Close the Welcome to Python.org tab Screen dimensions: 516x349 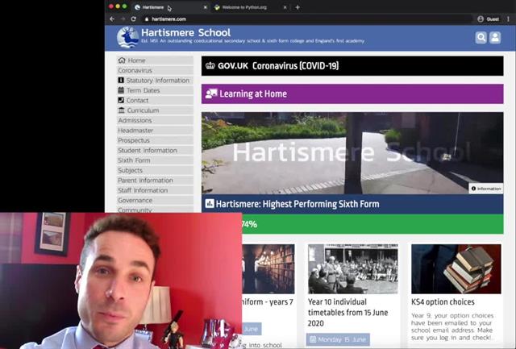point(285,7)
